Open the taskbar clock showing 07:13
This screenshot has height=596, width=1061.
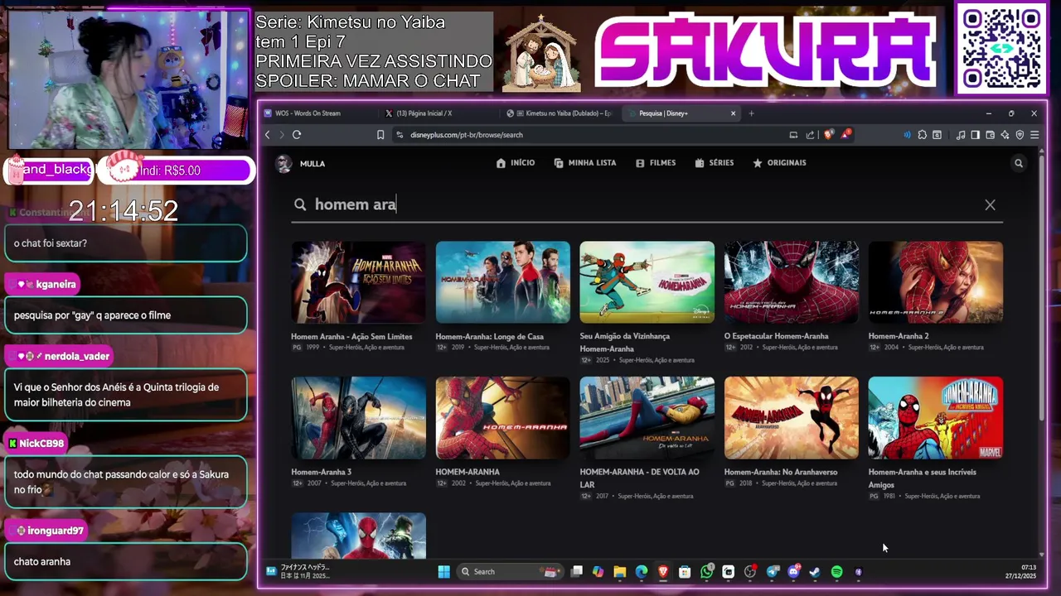point(1021,572)
